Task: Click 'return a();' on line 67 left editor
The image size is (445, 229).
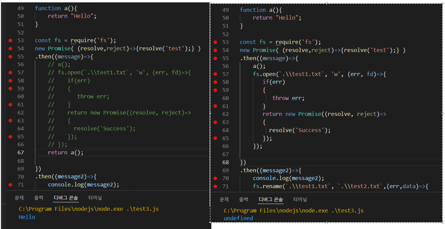Action: [x=66, y=153]
